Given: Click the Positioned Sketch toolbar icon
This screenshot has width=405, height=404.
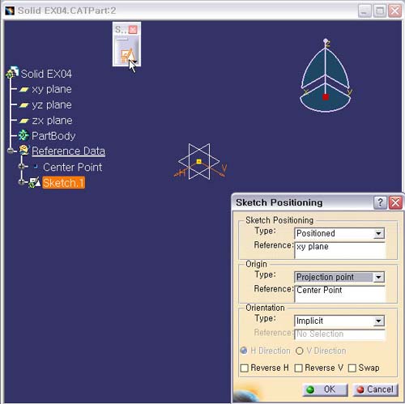Looking at the screenshot, I should click(126, 55).
